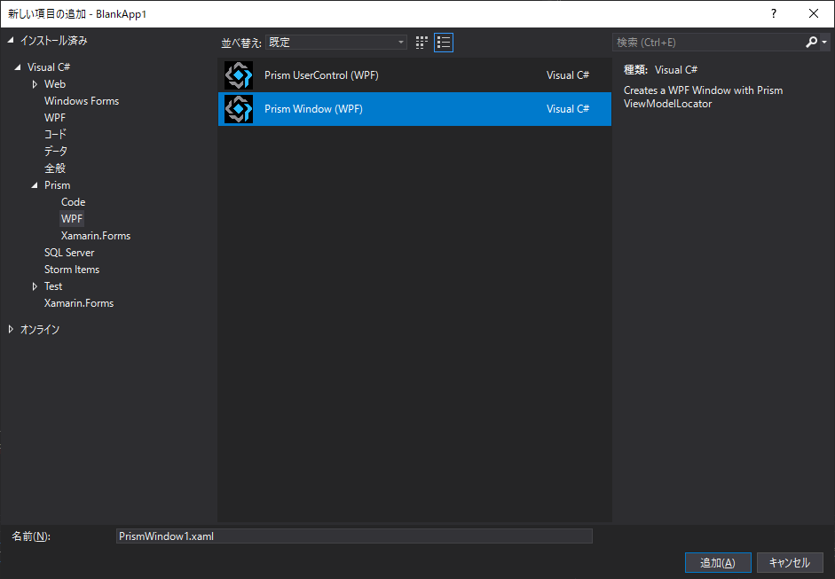Collapse the Prism node
The height and width of the screenshot is (579, 835).
35,185
